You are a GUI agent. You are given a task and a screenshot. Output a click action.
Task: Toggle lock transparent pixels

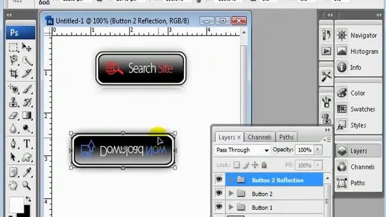pos(236,165)
